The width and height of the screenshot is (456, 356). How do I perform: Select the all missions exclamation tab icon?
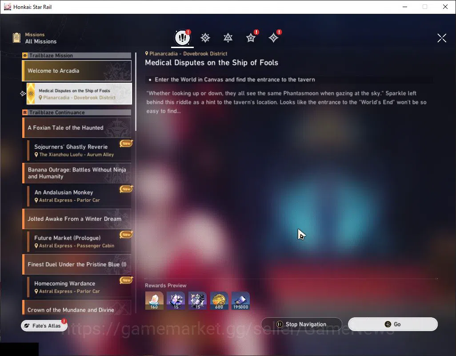pyautogui.click(x=182, y=37)
